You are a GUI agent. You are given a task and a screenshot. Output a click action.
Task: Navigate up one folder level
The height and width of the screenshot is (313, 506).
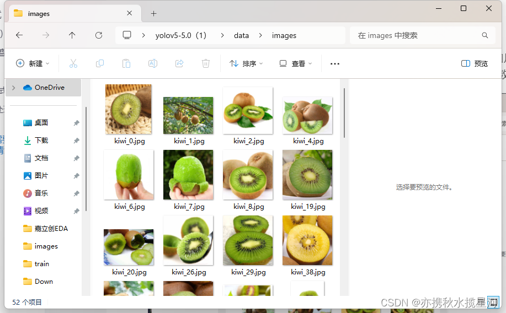coord(72,35)
